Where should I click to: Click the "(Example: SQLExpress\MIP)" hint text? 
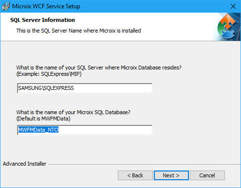point(49,74)
